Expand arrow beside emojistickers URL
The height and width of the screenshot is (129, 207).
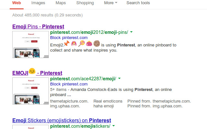point(114,126)
